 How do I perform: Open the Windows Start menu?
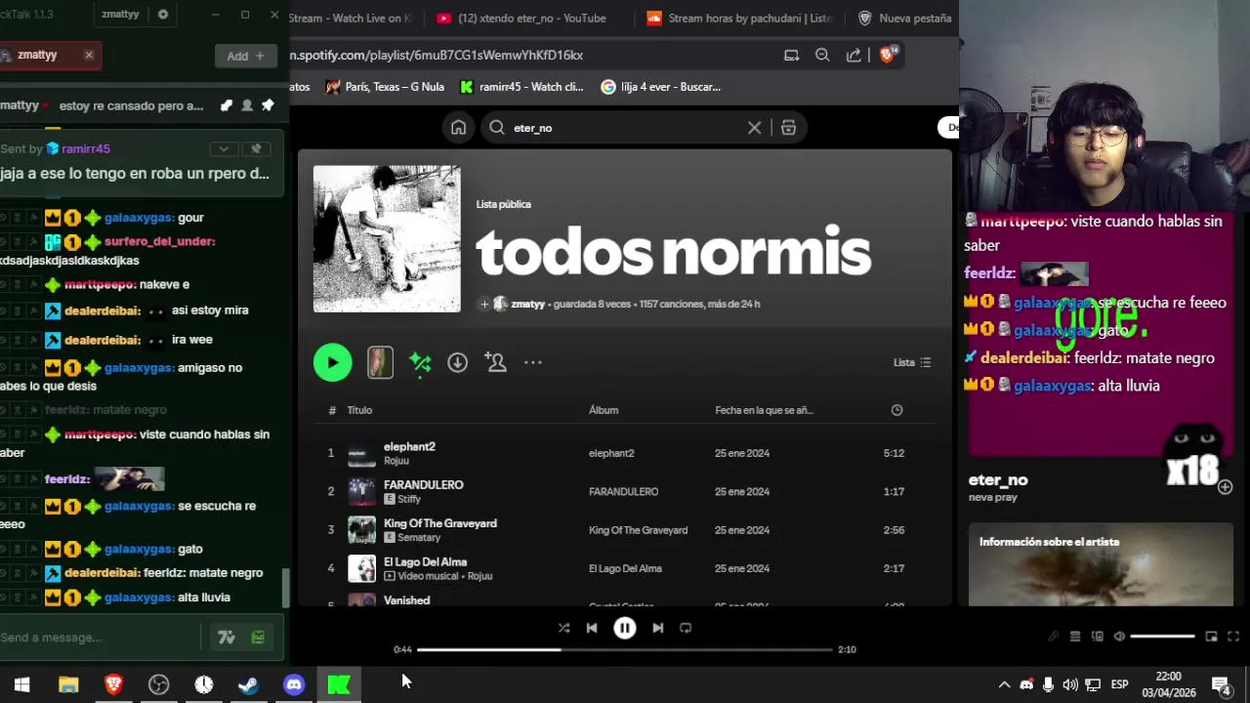coord(21,684)
